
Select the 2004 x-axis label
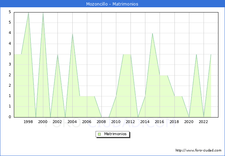(x=72, y=122)
